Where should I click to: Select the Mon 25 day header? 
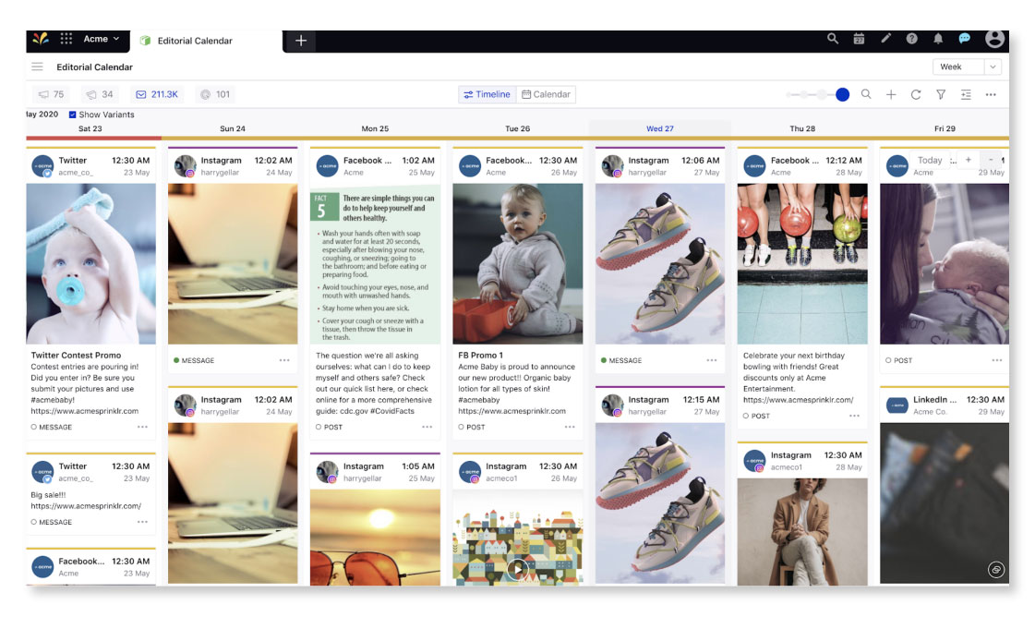pyautogui.click(x=375, y=128)
